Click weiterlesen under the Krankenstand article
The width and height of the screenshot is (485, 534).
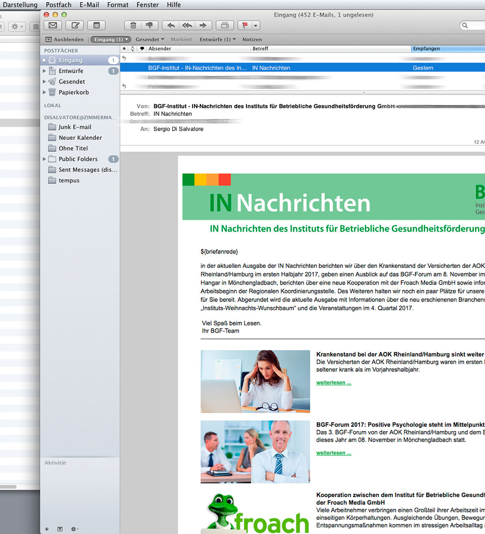pos(334,383)
